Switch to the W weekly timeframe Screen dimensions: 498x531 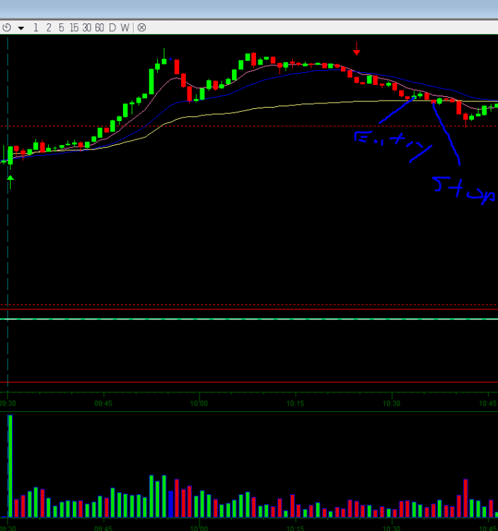(x=124, y=28)
